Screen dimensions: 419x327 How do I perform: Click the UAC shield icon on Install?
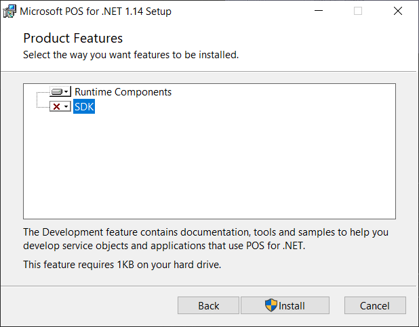[x=271, y=305]
